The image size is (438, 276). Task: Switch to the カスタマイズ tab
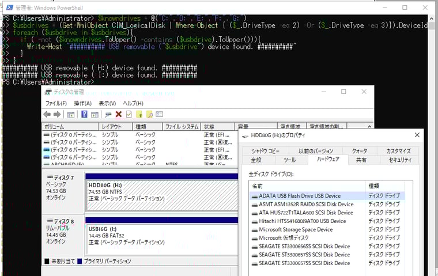[398, 151]
